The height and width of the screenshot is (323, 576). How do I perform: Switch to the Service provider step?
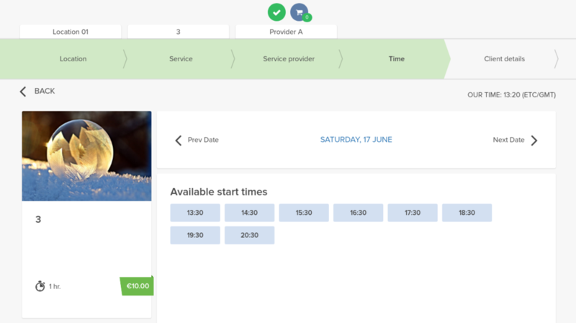(x=289, y=59)
